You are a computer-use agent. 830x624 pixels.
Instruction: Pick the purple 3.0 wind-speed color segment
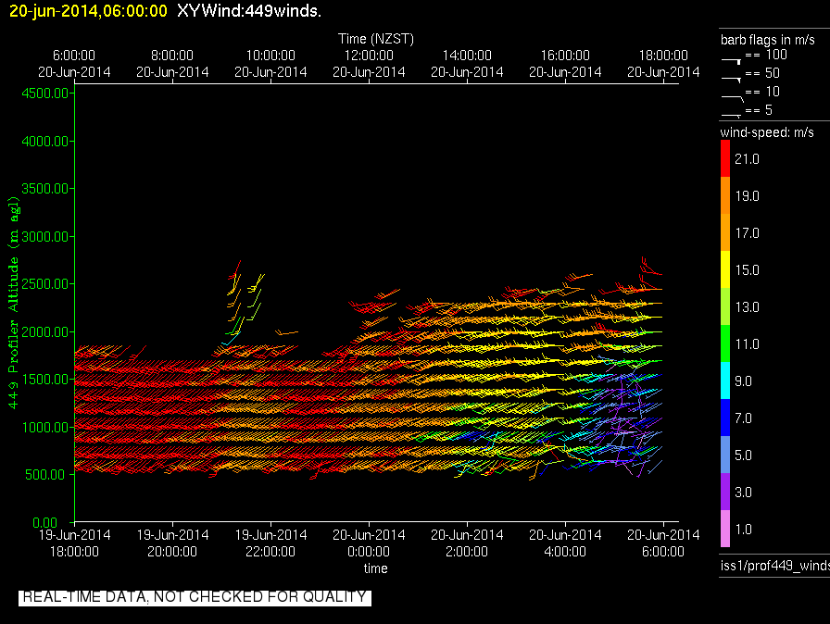(725, 492)
